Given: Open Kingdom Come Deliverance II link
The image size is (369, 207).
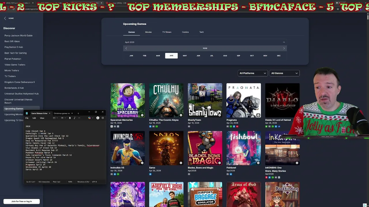Looking at the screenshot, I should (x=20, y=82).
